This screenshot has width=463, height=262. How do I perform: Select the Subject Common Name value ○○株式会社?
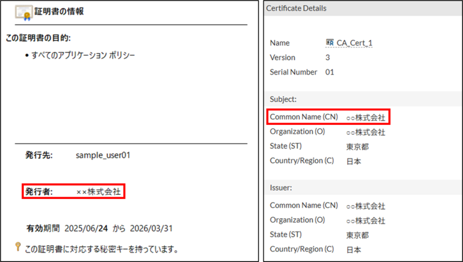coord(366,118)
